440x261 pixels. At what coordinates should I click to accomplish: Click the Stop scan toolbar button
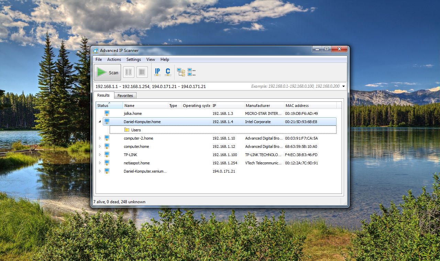point(142,72)
